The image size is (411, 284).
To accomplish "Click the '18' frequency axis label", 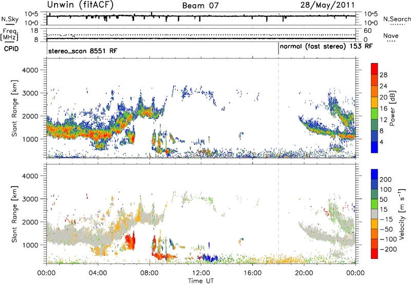I will point(34,31).
